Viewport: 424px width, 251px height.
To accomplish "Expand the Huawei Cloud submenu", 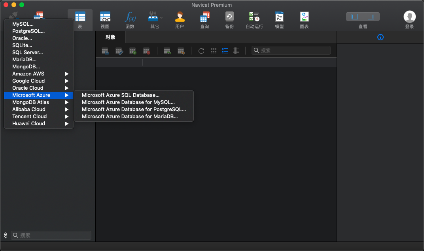I will [x=39, y=123].
